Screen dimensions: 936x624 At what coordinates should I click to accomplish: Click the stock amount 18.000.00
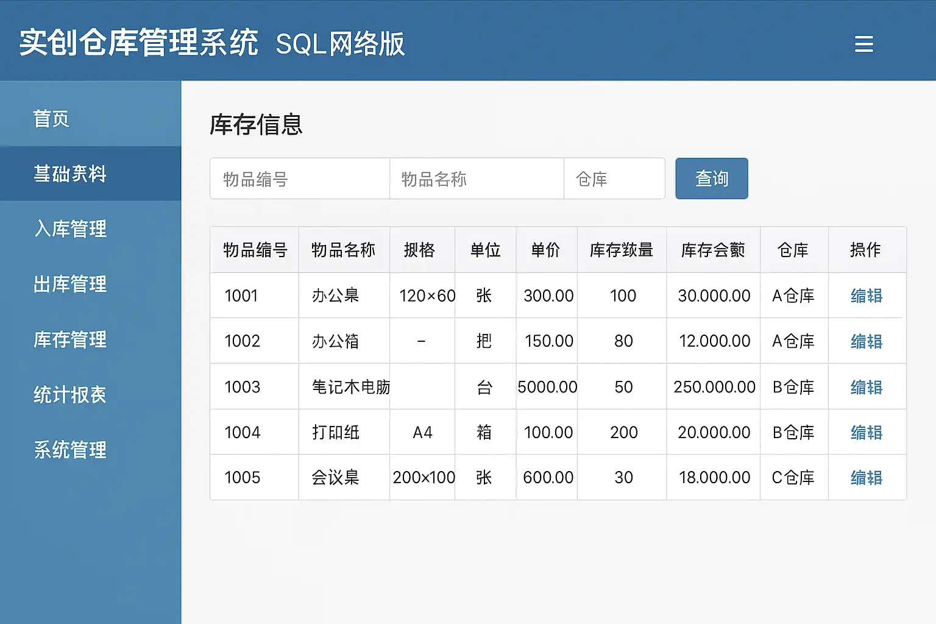(x=715, y=477)
